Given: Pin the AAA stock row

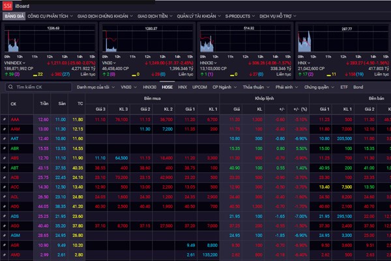Looking at the screenshot, I should pyautogui.click(x=4, y=120).
